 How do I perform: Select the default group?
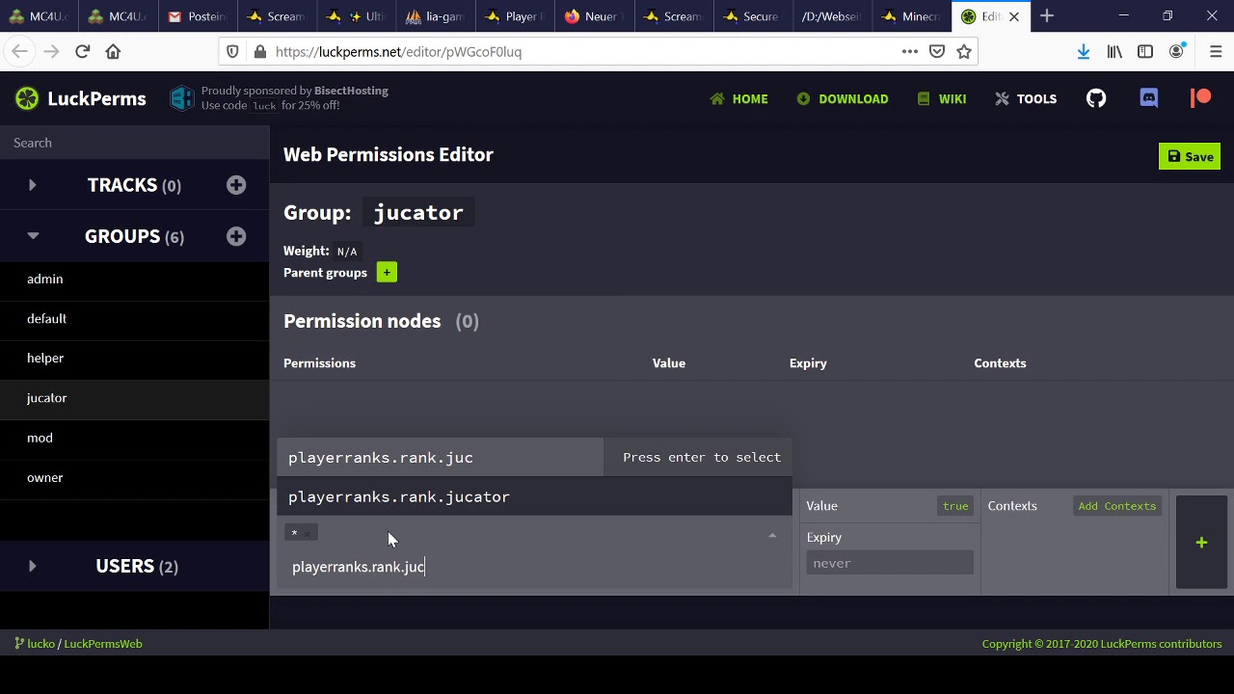pyautogui.click(x=135, y=318)
